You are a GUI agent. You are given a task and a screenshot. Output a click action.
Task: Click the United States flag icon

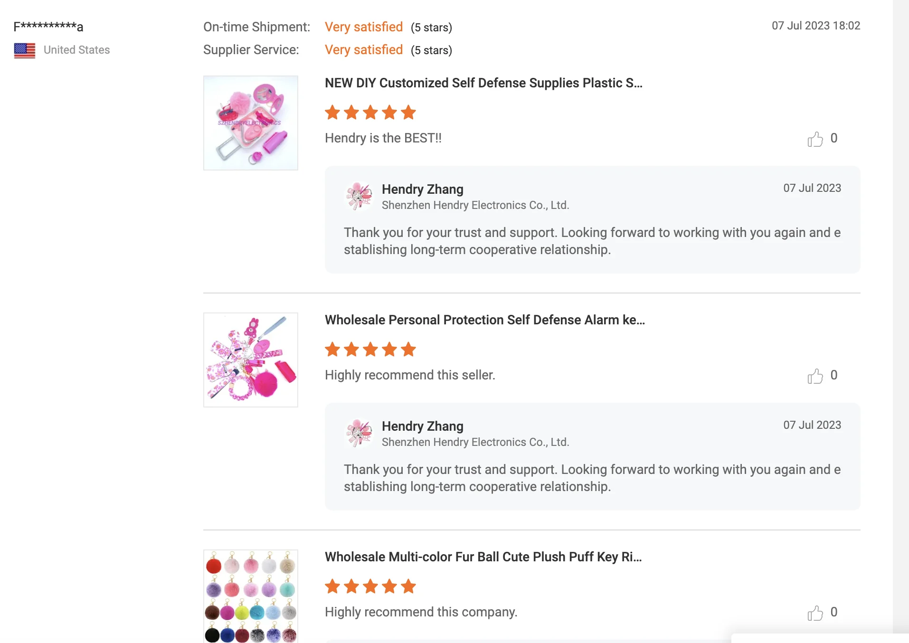coord(25,50)
